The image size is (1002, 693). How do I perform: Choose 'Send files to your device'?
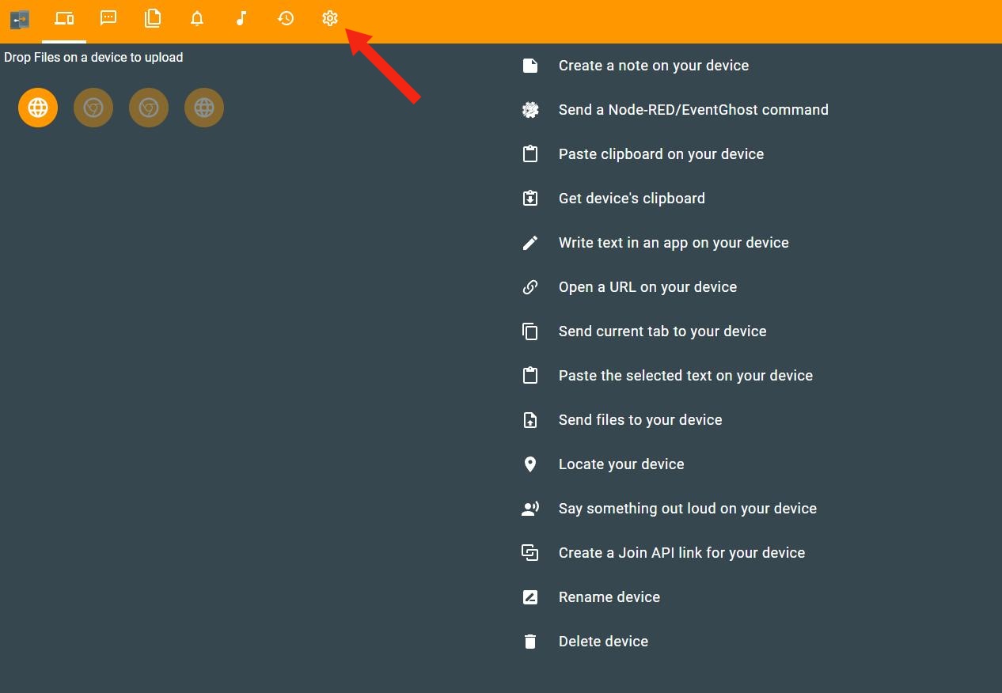click(x=640, y=420)
